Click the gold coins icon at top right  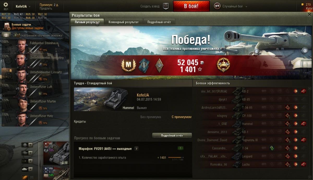pos(303,4)
